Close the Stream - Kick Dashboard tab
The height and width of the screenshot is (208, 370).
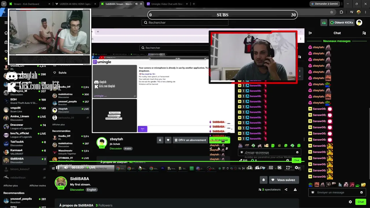[49, 4]
